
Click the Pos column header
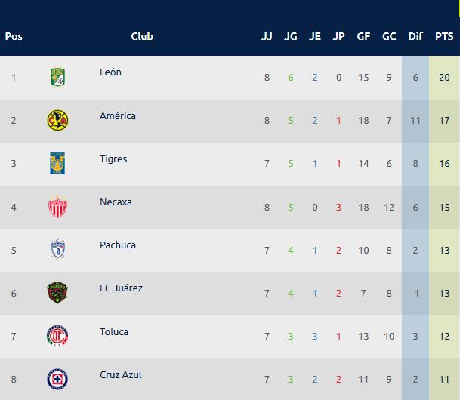click(x=14, y=36)
